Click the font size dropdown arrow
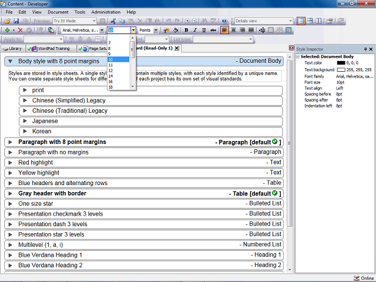 [x=133, y=30]
